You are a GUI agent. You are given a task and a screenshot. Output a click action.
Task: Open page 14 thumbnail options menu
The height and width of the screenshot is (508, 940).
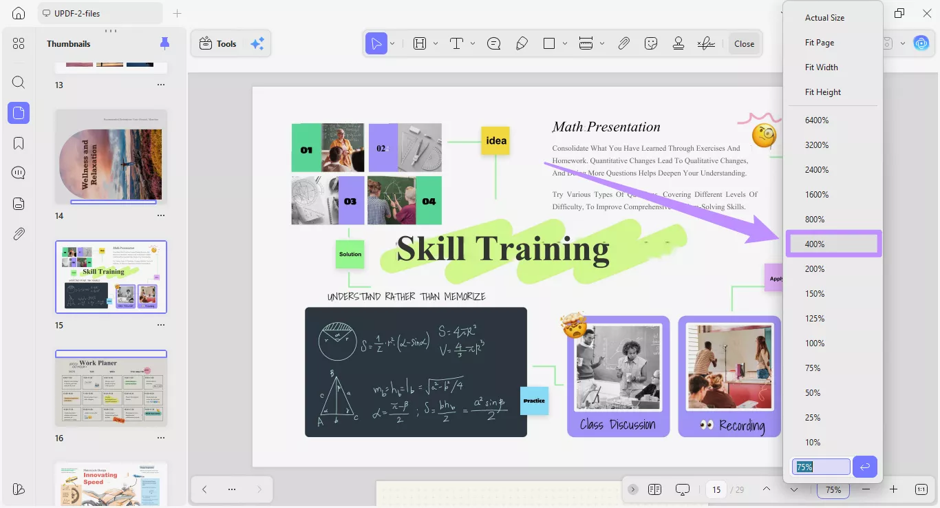pos(161,215)
